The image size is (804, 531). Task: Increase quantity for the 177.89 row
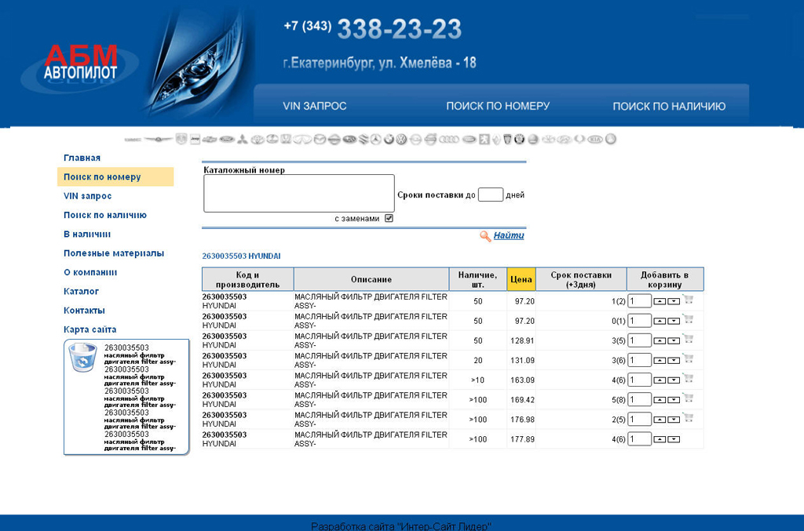pos(660,439)
